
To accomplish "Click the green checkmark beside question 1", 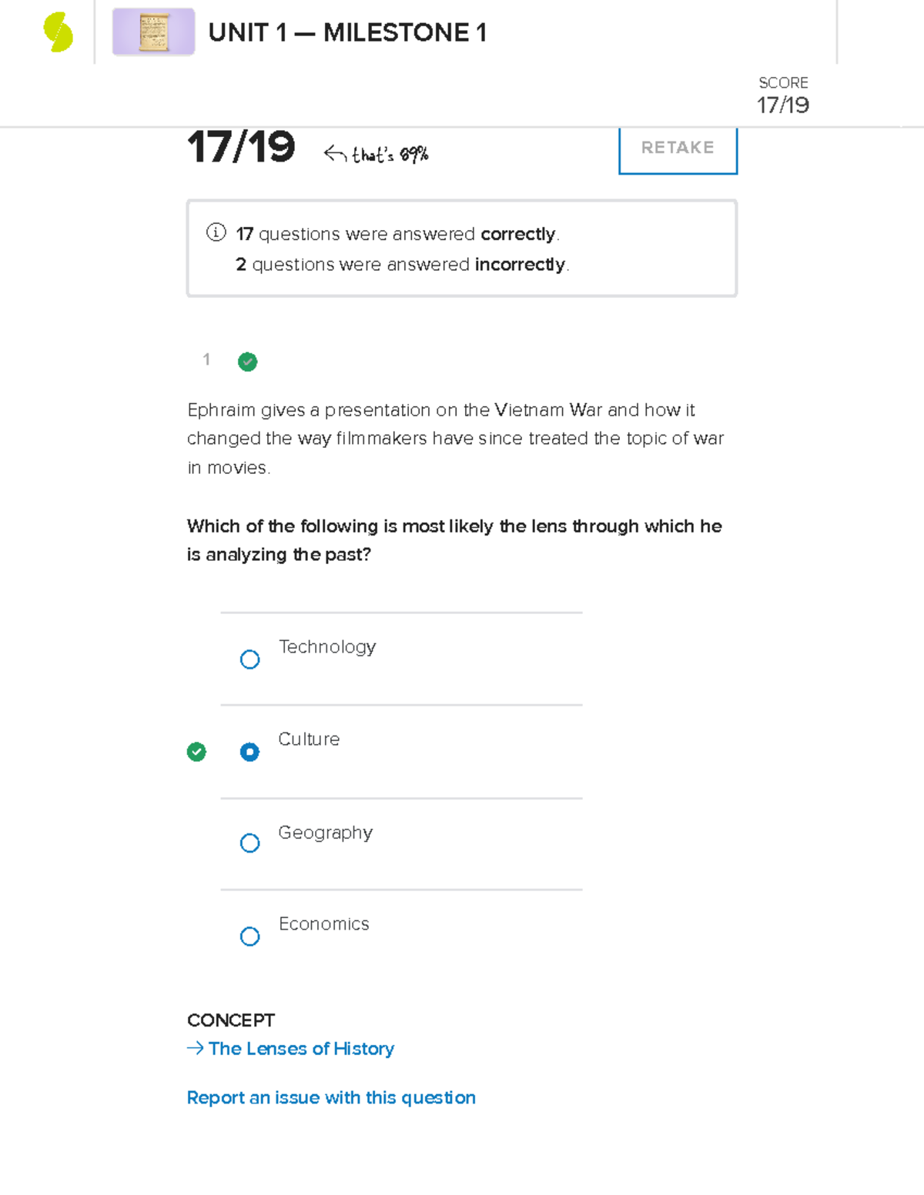I will [x=247, y=362].
